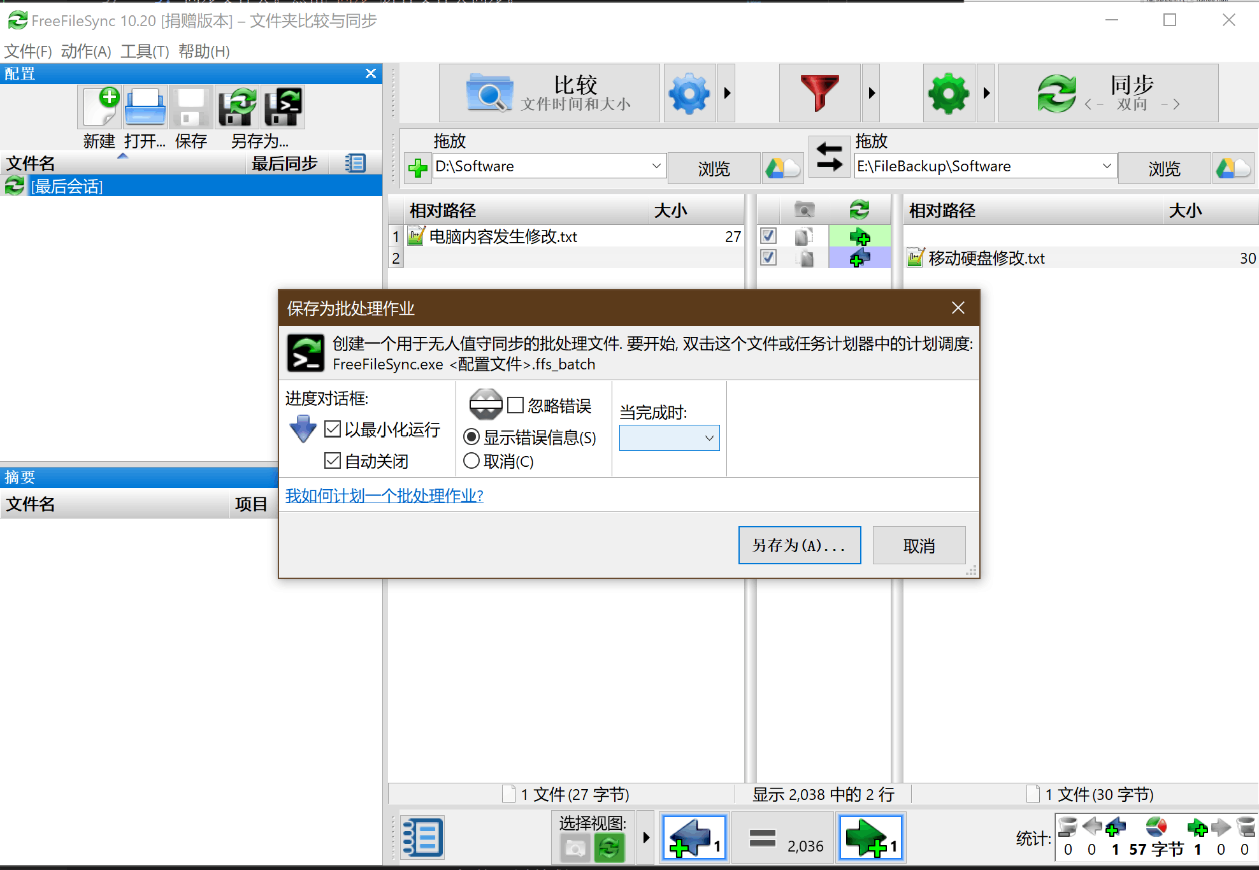Open cloud storage for right folder
The width and height of the screenshot is (1259, 870).
coord(1233,168)
